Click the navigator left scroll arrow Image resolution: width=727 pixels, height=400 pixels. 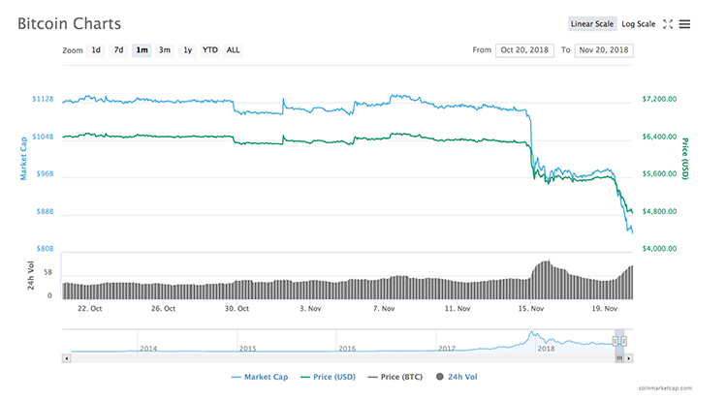[x=67, y=358]
